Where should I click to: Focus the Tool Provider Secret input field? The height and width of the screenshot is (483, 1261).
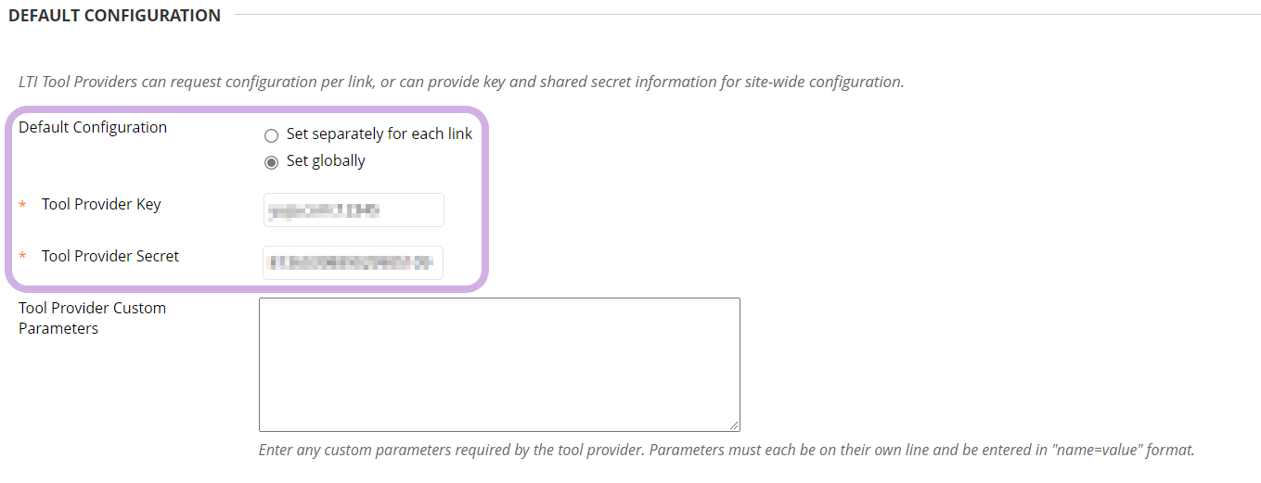pos(354,263)
